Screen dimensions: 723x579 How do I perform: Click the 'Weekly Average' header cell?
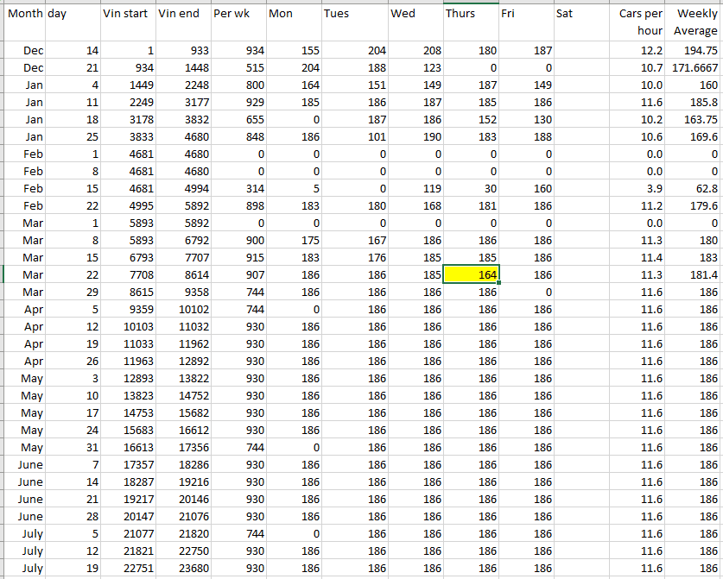695,22
